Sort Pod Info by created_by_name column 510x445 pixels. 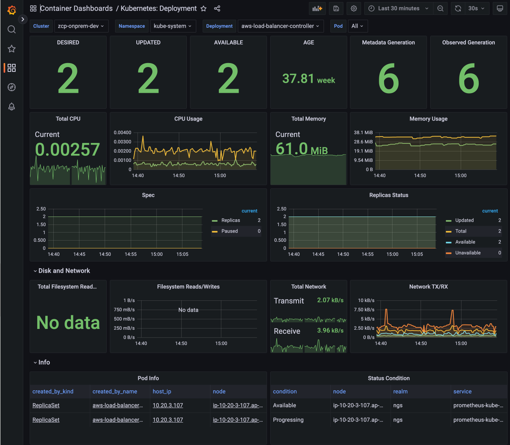pyautogui.click(x=115, y=392)
